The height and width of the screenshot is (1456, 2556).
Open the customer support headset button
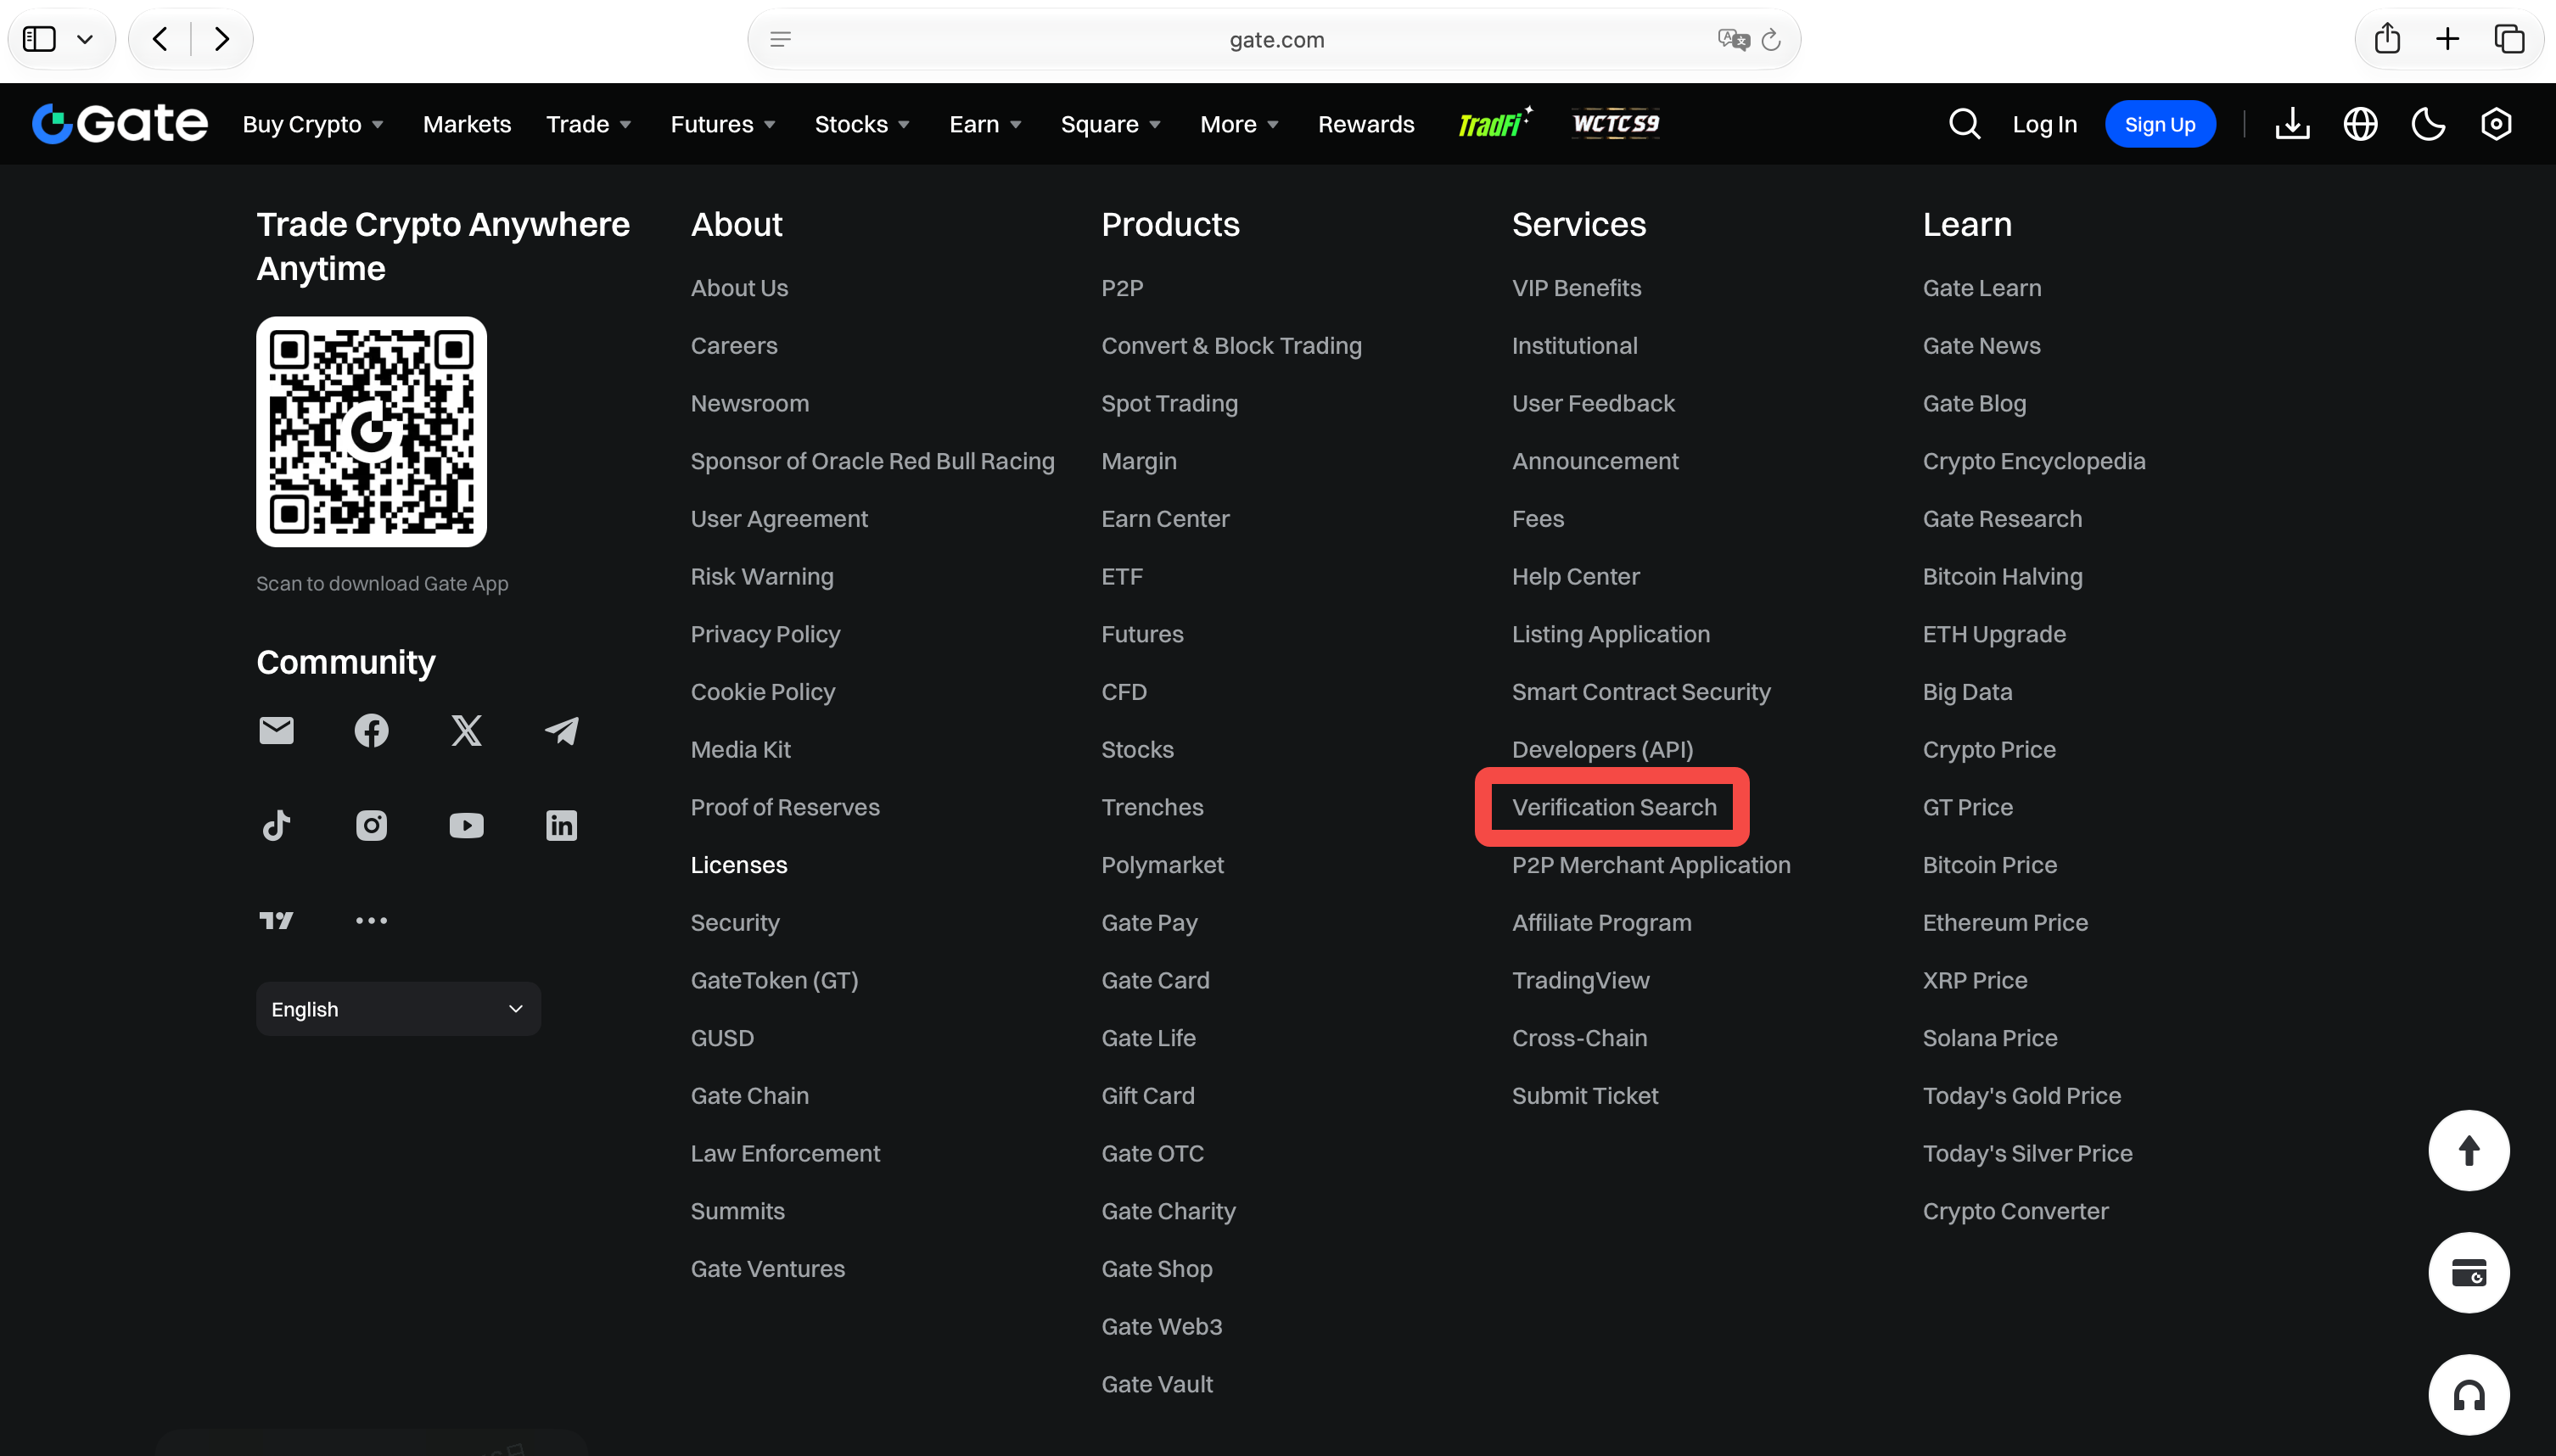[x=2468, y=1395]
